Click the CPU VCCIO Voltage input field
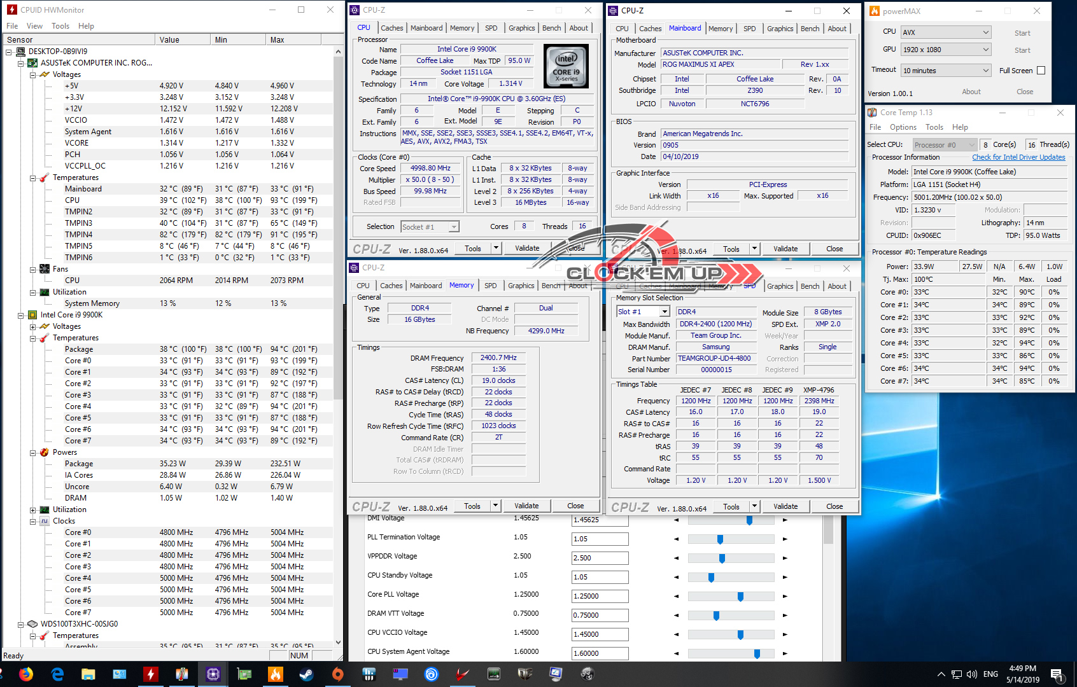 [600, 634]
